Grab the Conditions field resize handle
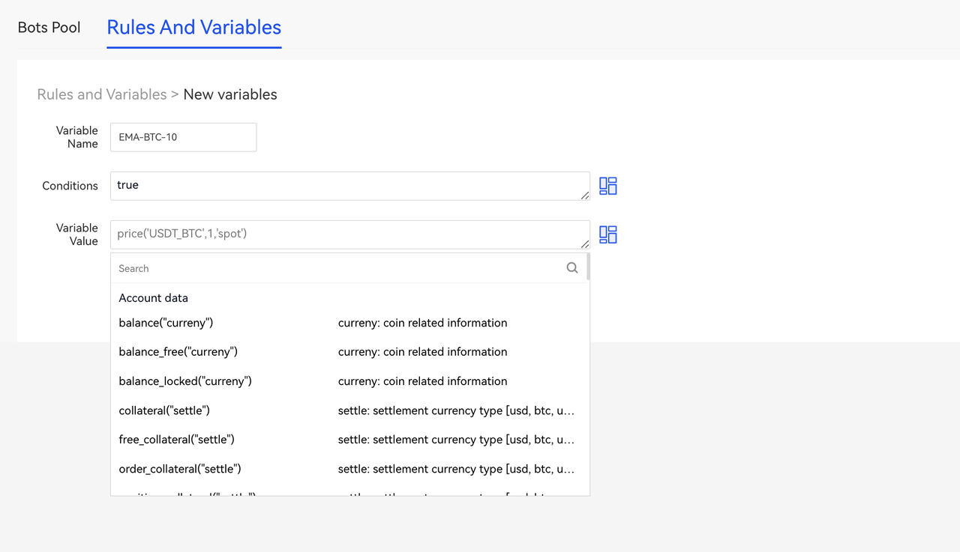 (584, 195)
